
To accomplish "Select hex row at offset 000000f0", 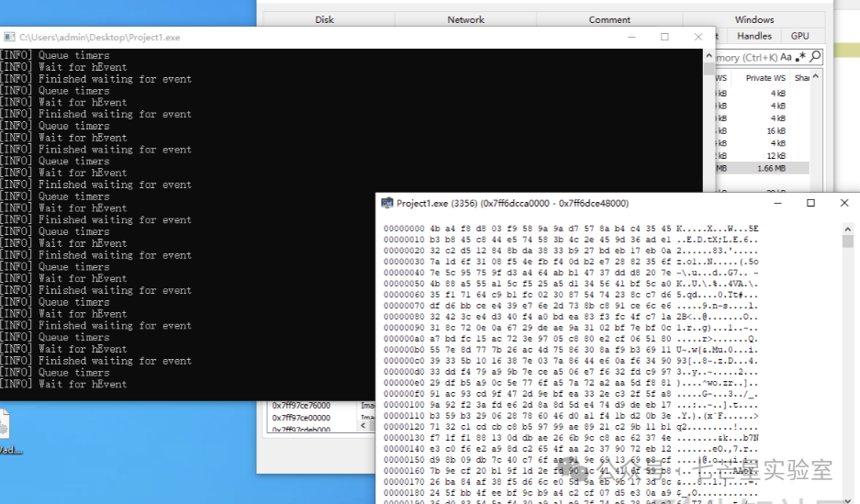I will tap(570, 394).
